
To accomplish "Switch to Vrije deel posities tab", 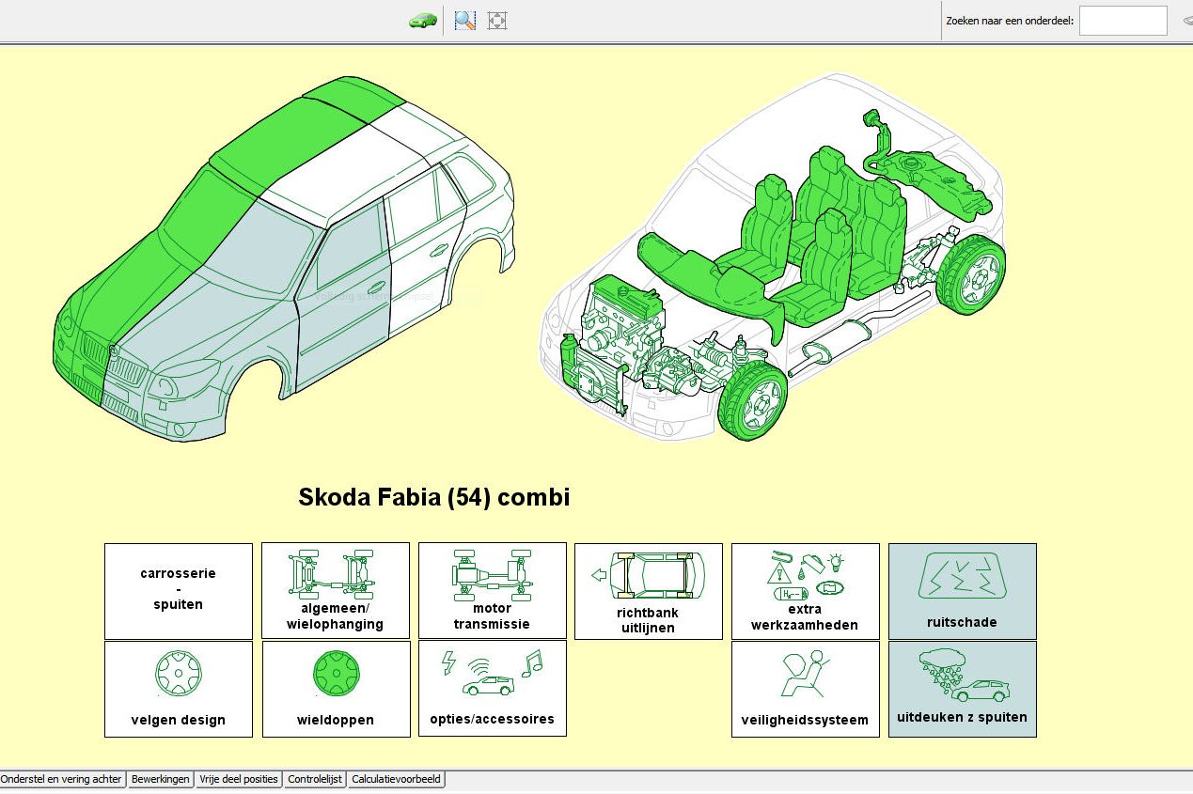I will click(x=239, y=779).
